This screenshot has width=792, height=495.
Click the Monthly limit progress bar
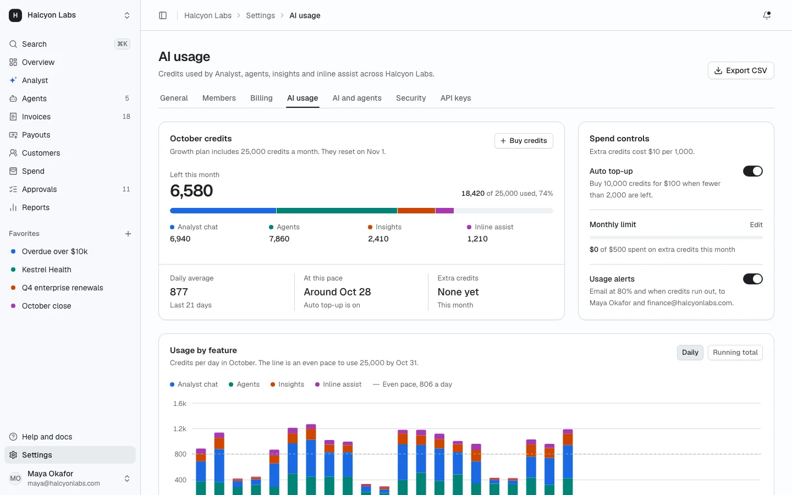[x=676, y=238]
